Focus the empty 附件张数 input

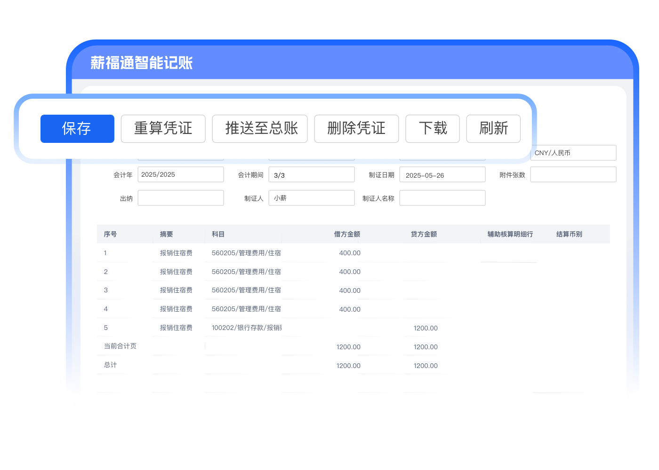pyautogui.click(x=573, y=174)
